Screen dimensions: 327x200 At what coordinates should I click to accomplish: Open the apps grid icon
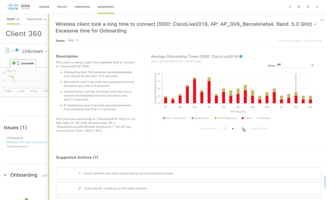coord(299,7)
